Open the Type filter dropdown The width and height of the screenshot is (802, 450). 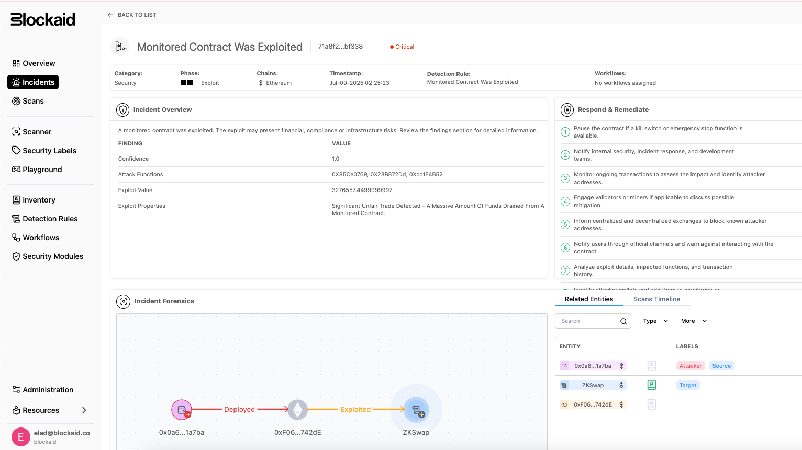tap(655, 321)
